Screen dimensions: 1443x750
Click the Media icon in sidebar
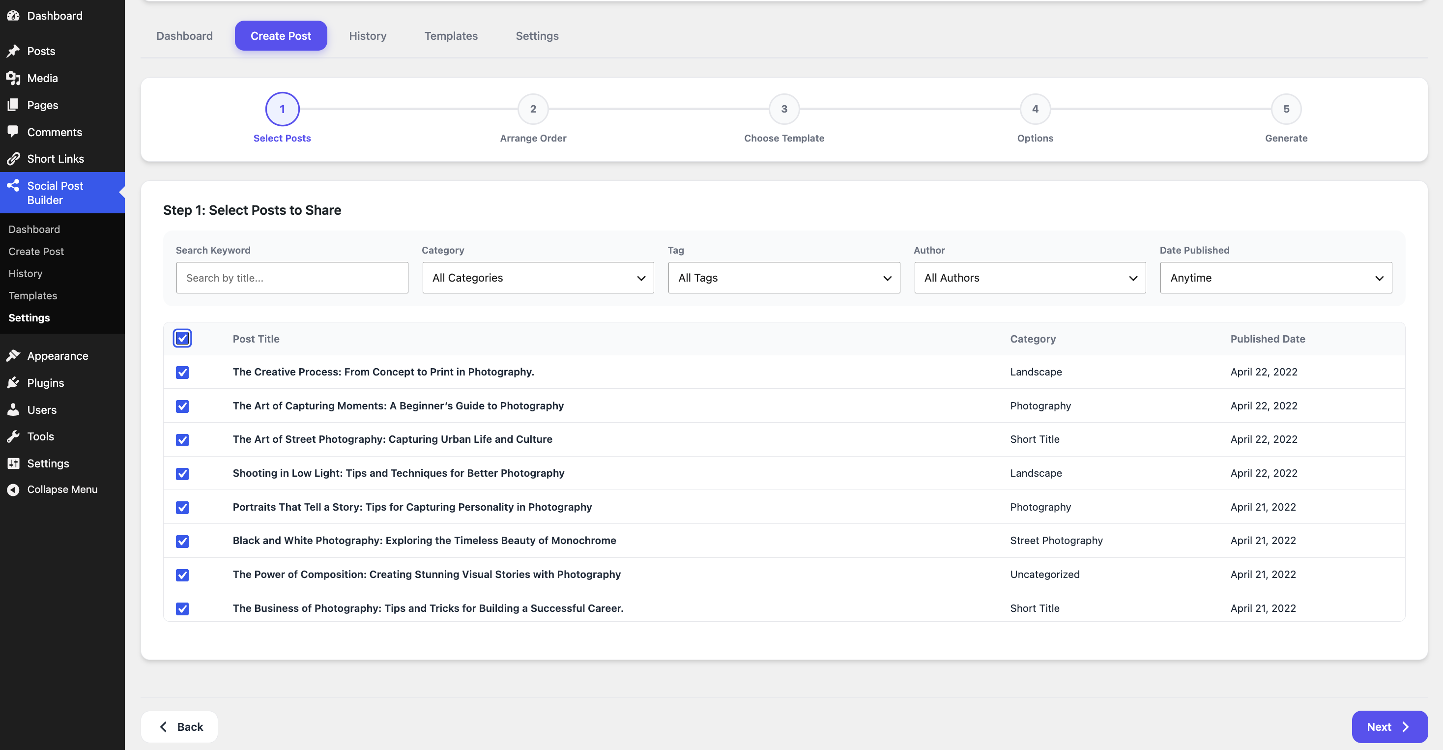click(x=13, y=78)
